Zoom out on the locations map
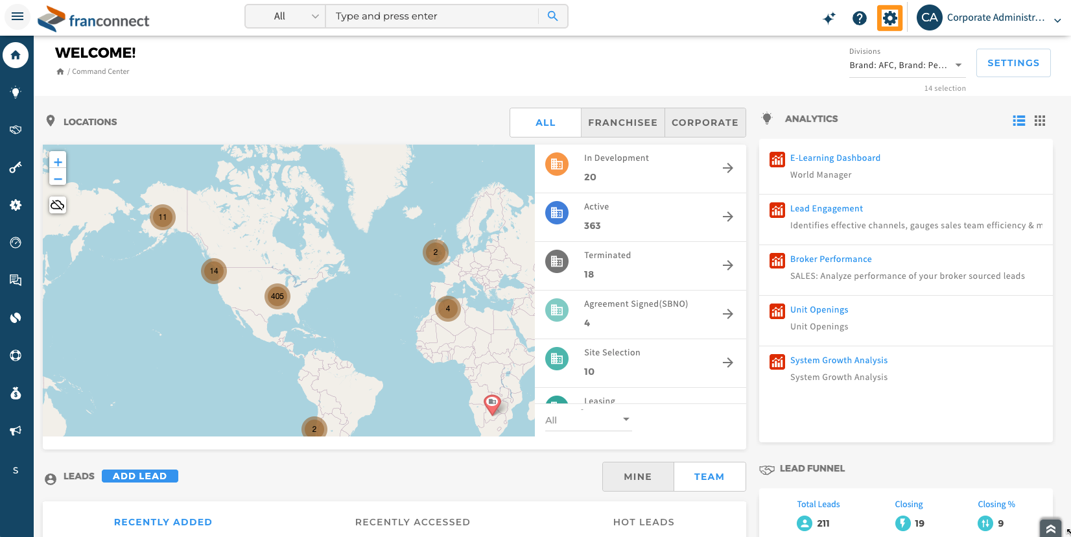Image resolution: width=1071 pixels, height=537 pixels. [58, 178]
